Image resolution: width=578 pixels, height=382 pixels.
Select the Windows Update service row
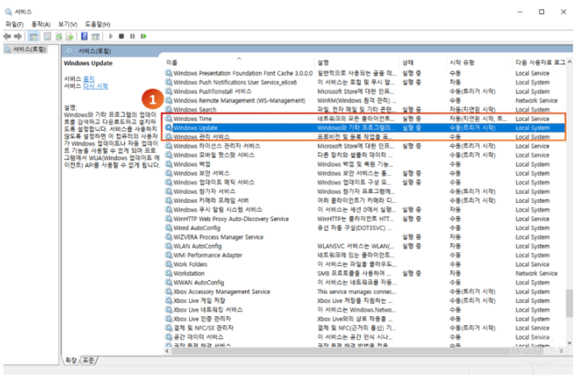point(364,127)
